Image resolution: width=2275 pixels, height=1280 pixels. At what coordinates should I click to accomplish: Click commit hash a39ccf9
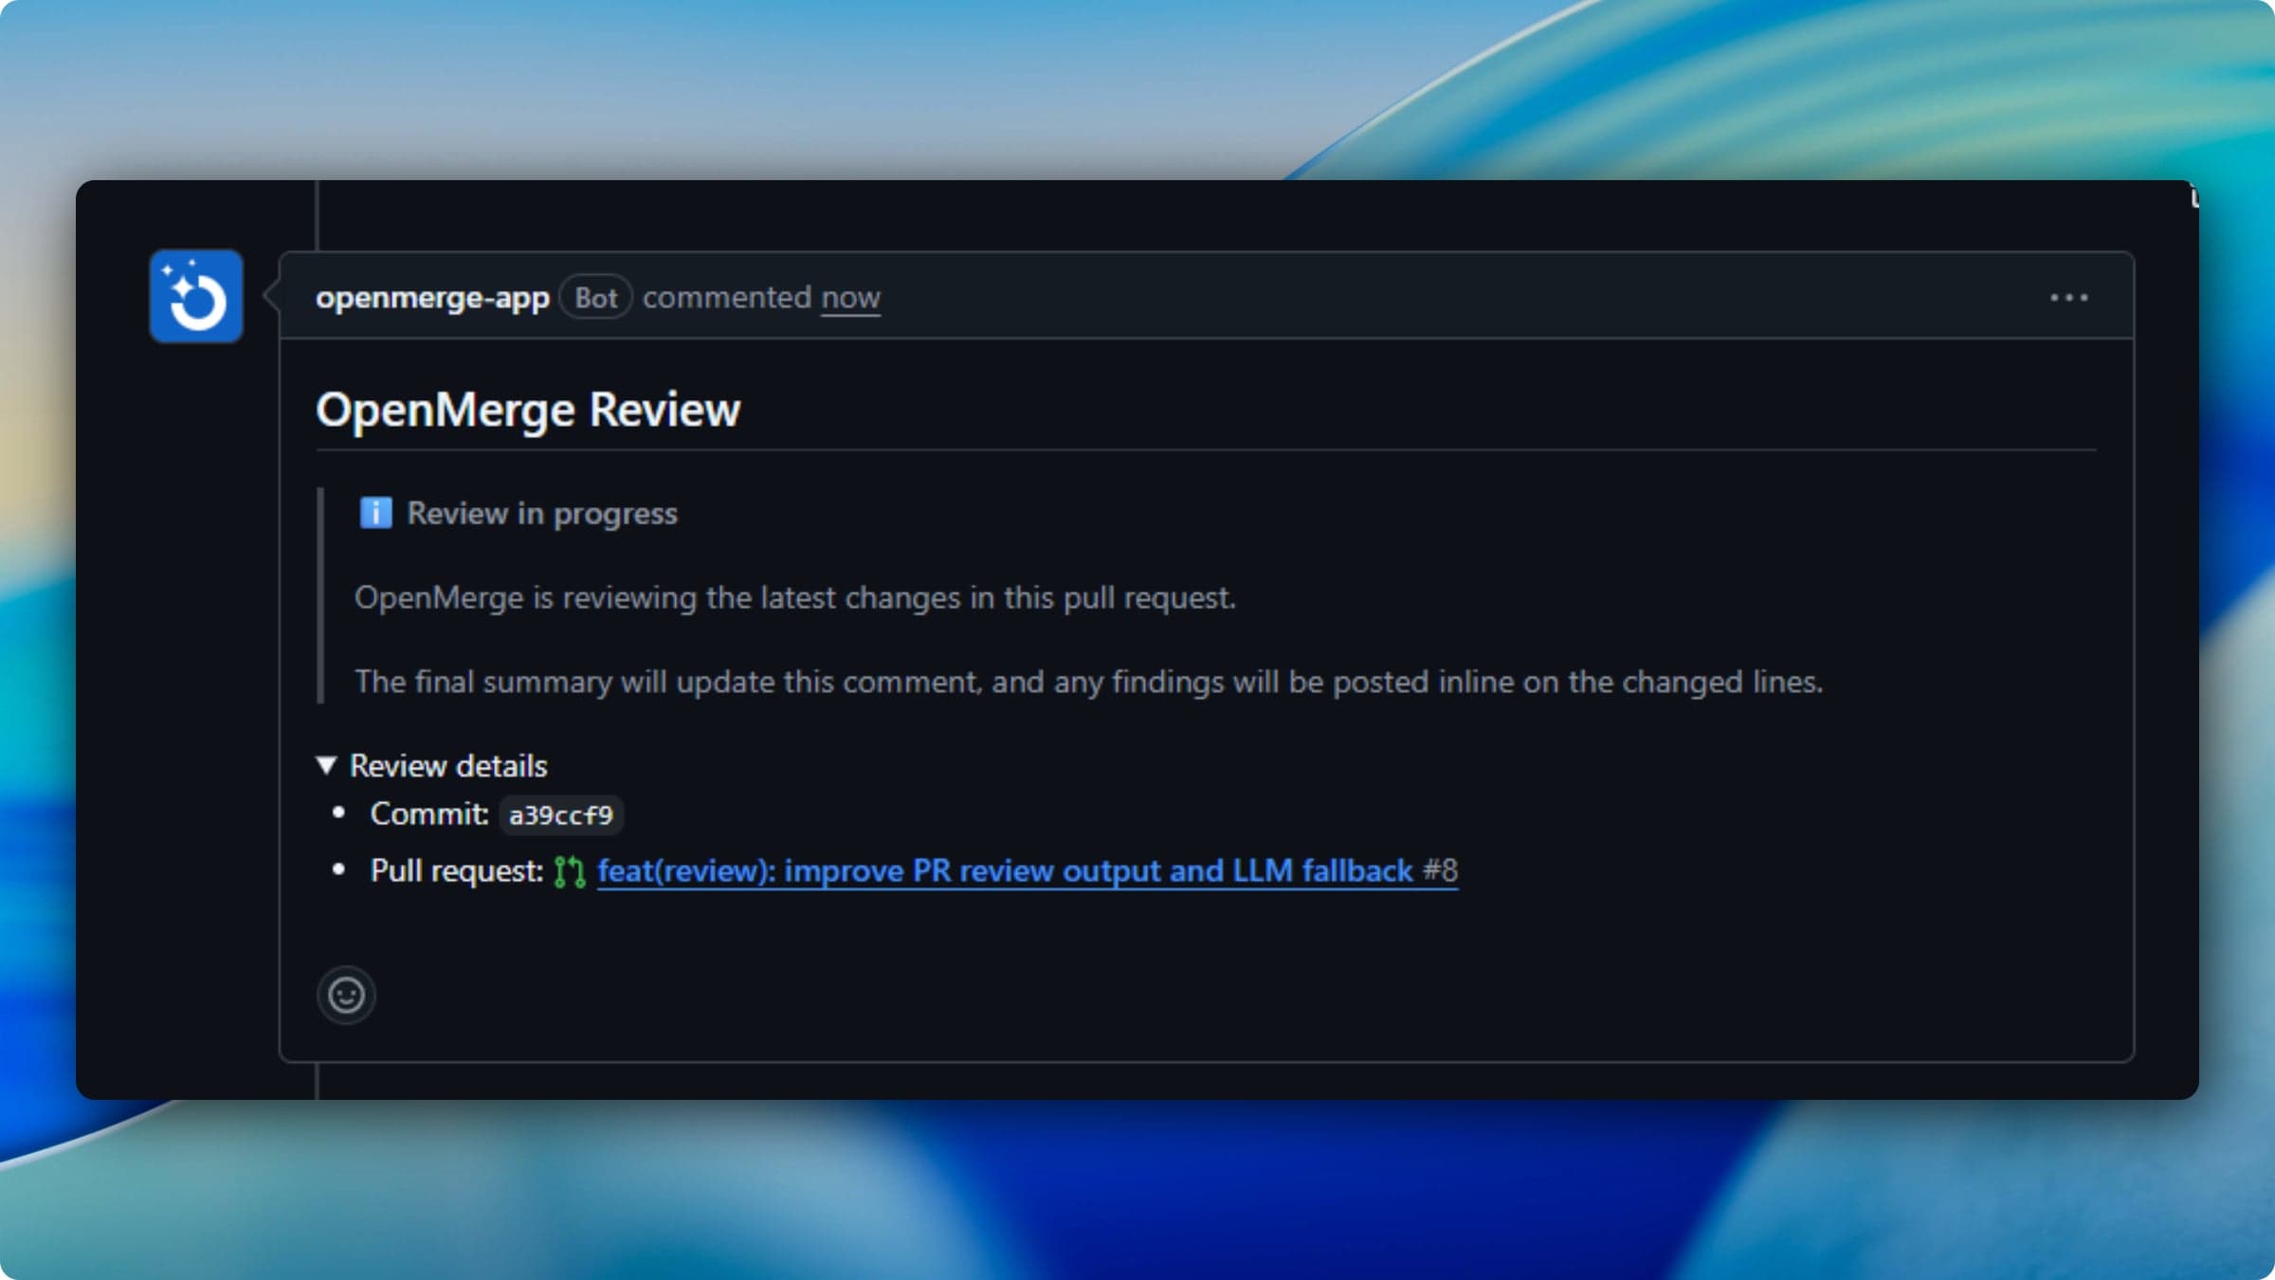pyautogui.click(x=560, y=814)
